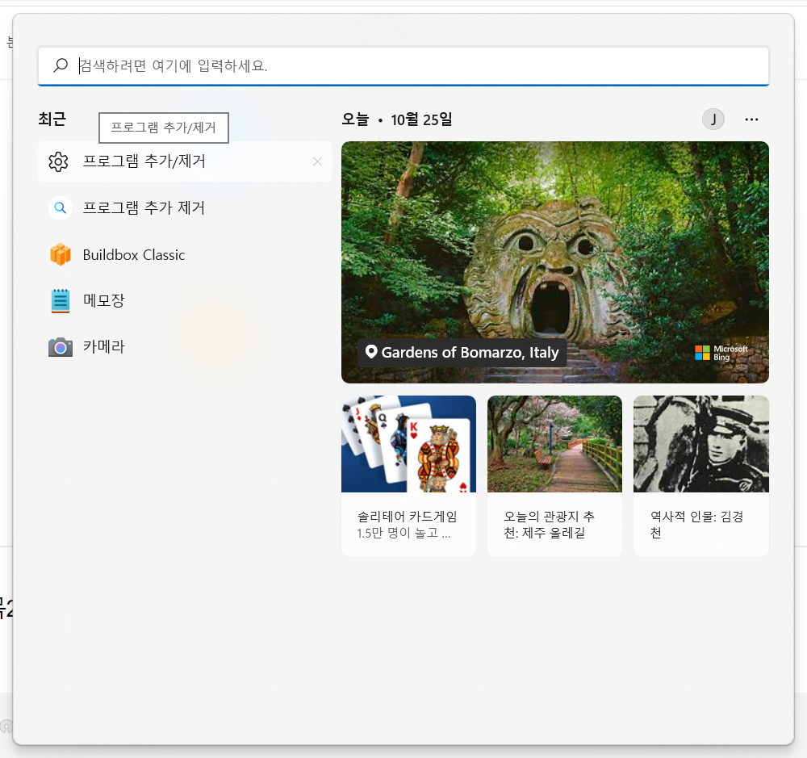Open the 프로그램 추가/제거 settings gear icon
Viewport: 807px width, 758px height.
[x=58, y=161]
